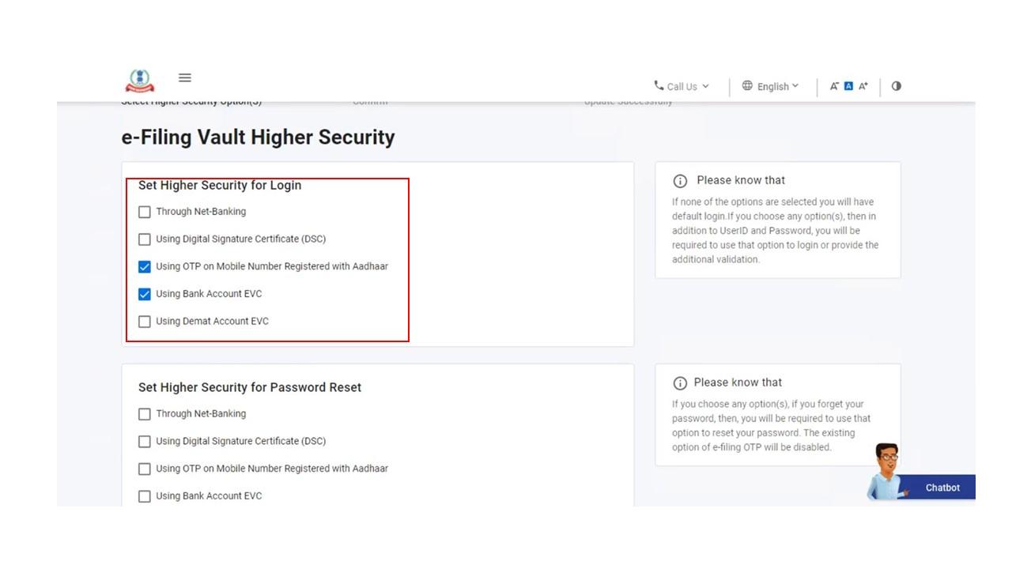Viewport: 1012px width, 569px height.
Task: Open the Chatbot assistant
Action: 942,488
